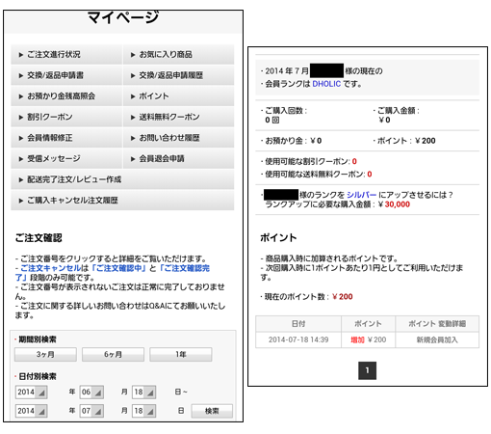The width and height of the screenshot is (491, 434).
Task: Click the blue ご注文キャンセル link text
Action: 50,268
